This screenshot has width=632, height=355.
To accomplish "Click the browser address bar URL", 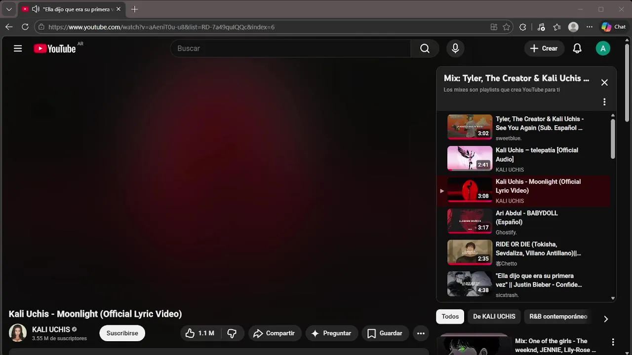I will point(161,27).
